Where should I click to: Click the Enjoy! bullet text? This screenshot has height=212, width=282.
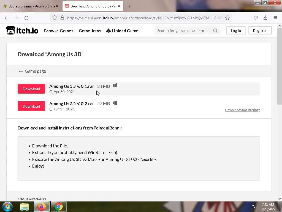coord(38,166)
